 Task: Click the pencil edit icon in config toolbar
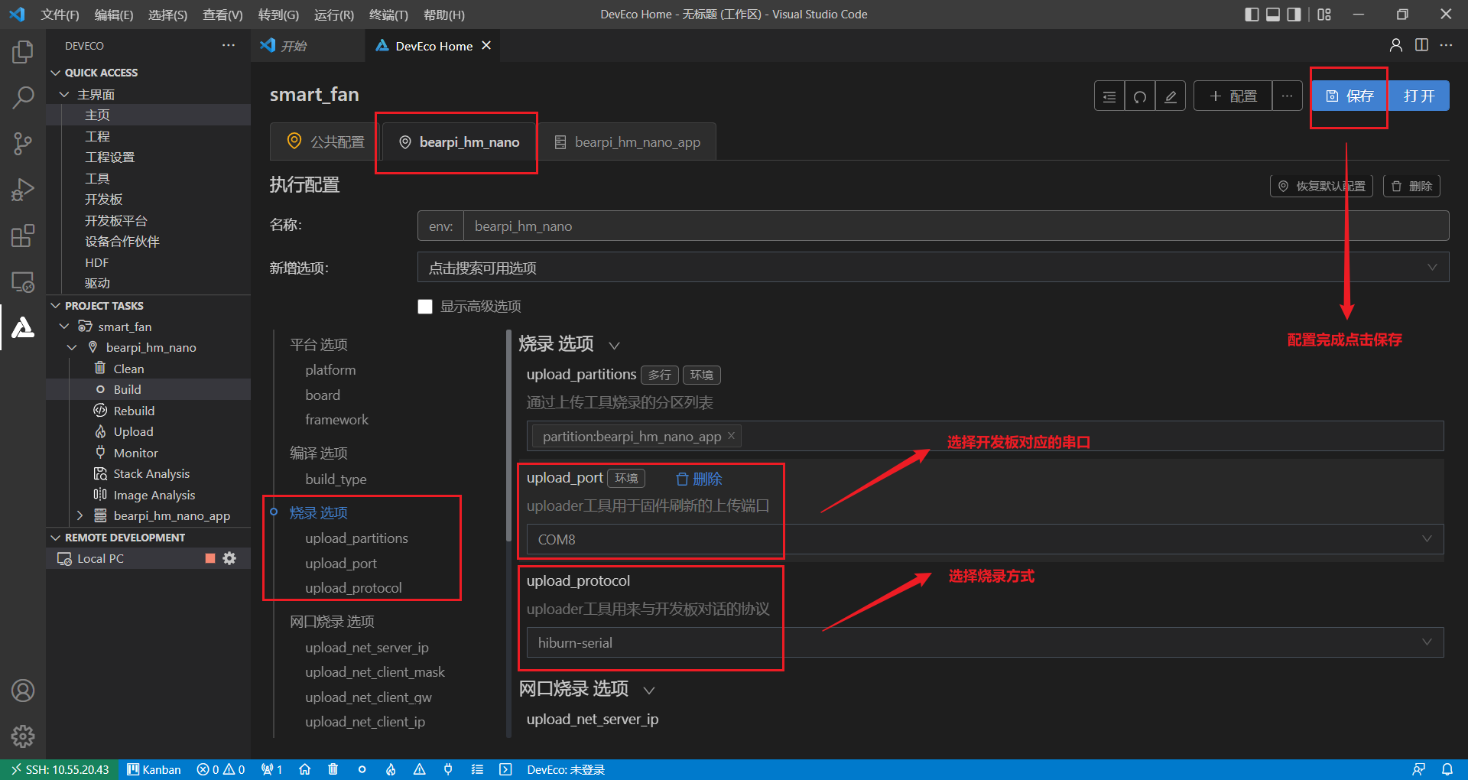click(x=1171, y=96)
